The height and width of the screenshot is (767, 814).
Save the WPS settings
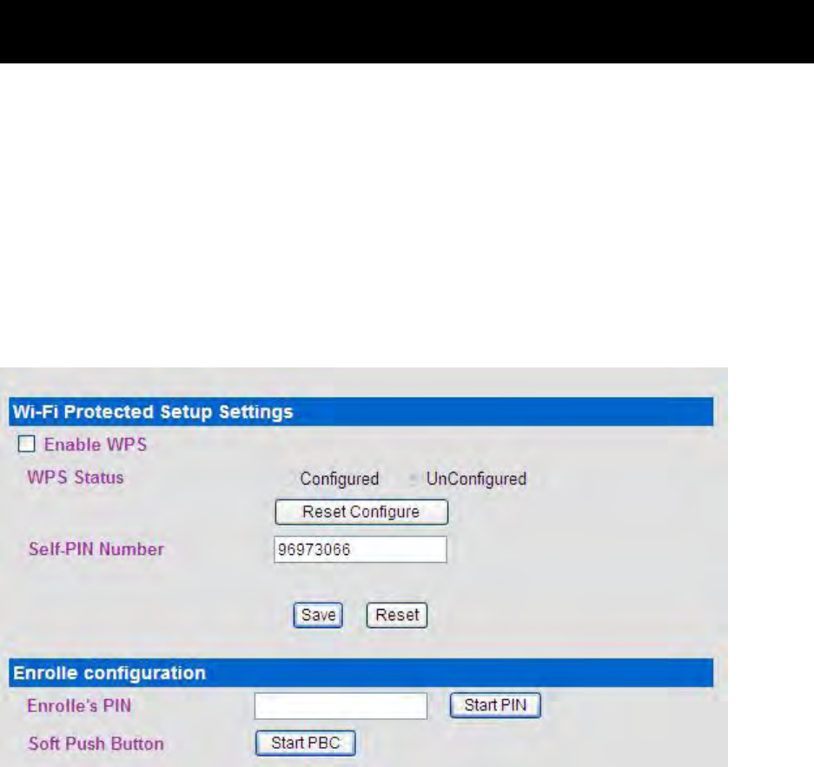tap(318, 615)
